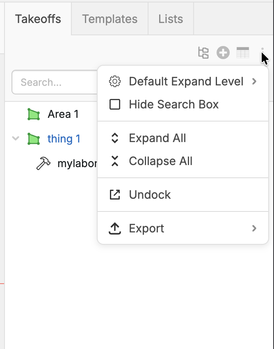Viewport: 274px width, 349px height.
Task: Click the gear icon for Default Expand Level
Action: [115, 81]
